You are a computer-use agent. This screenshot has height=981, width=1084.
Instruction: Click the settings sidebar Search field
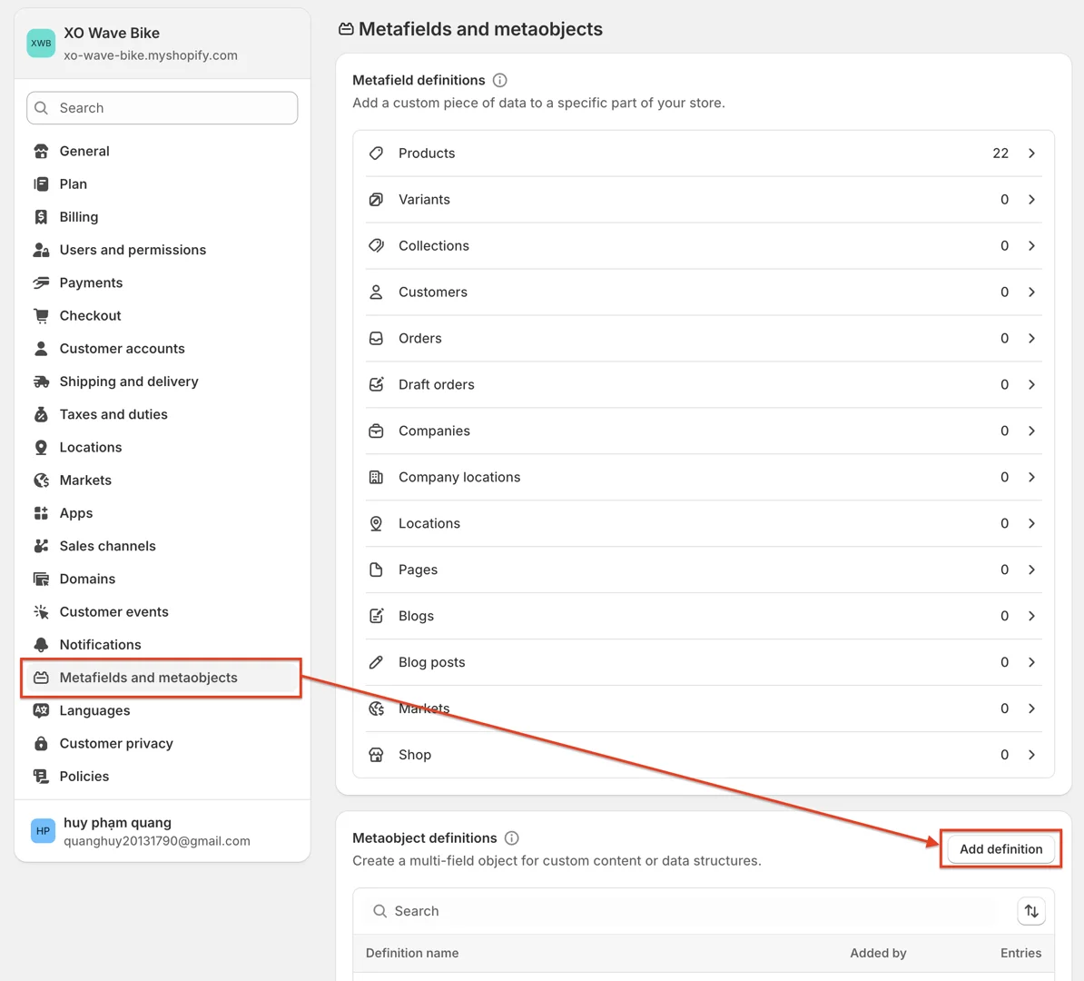[162, 108]
